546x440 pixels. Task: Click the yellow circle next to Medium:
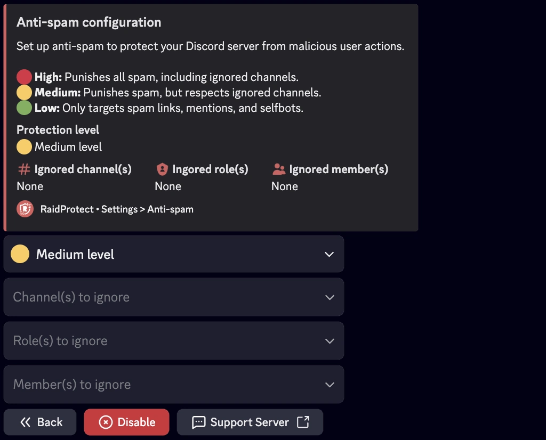pos(24,93)
